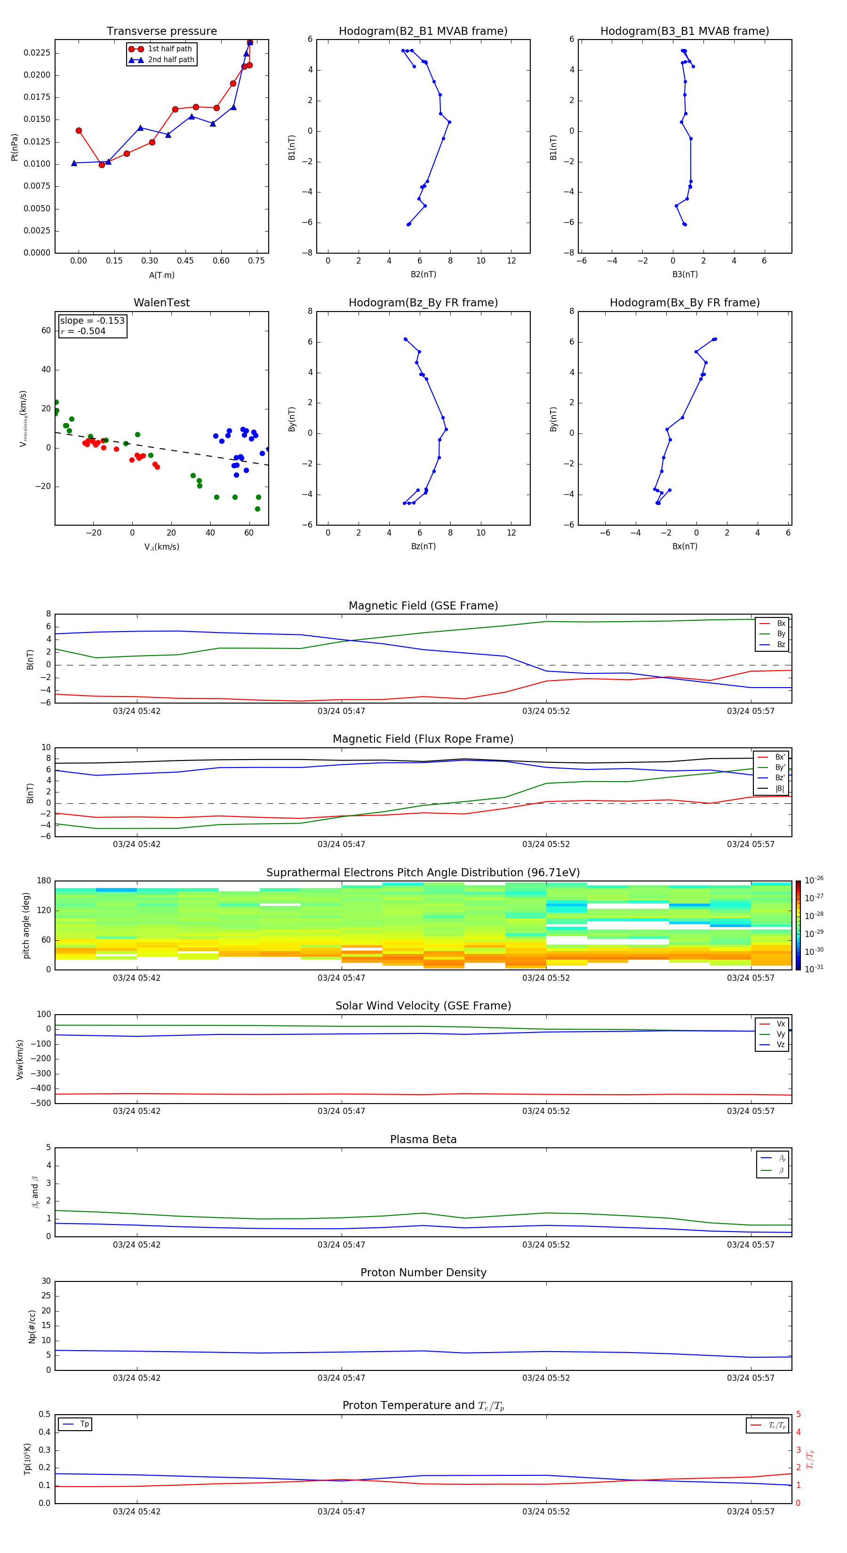Click the Suprathermal Electrons Pitch Angle Distribution title
This screenshot has height=1553, width=847.
coord(423,873)
